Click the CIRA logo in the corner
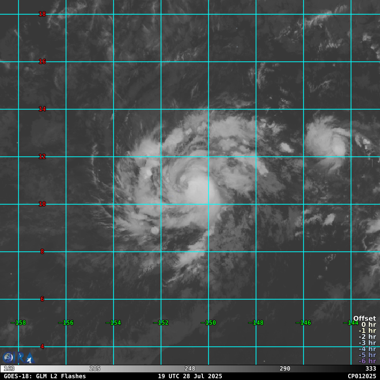This screenshot has height=380, width=380. 17,358
